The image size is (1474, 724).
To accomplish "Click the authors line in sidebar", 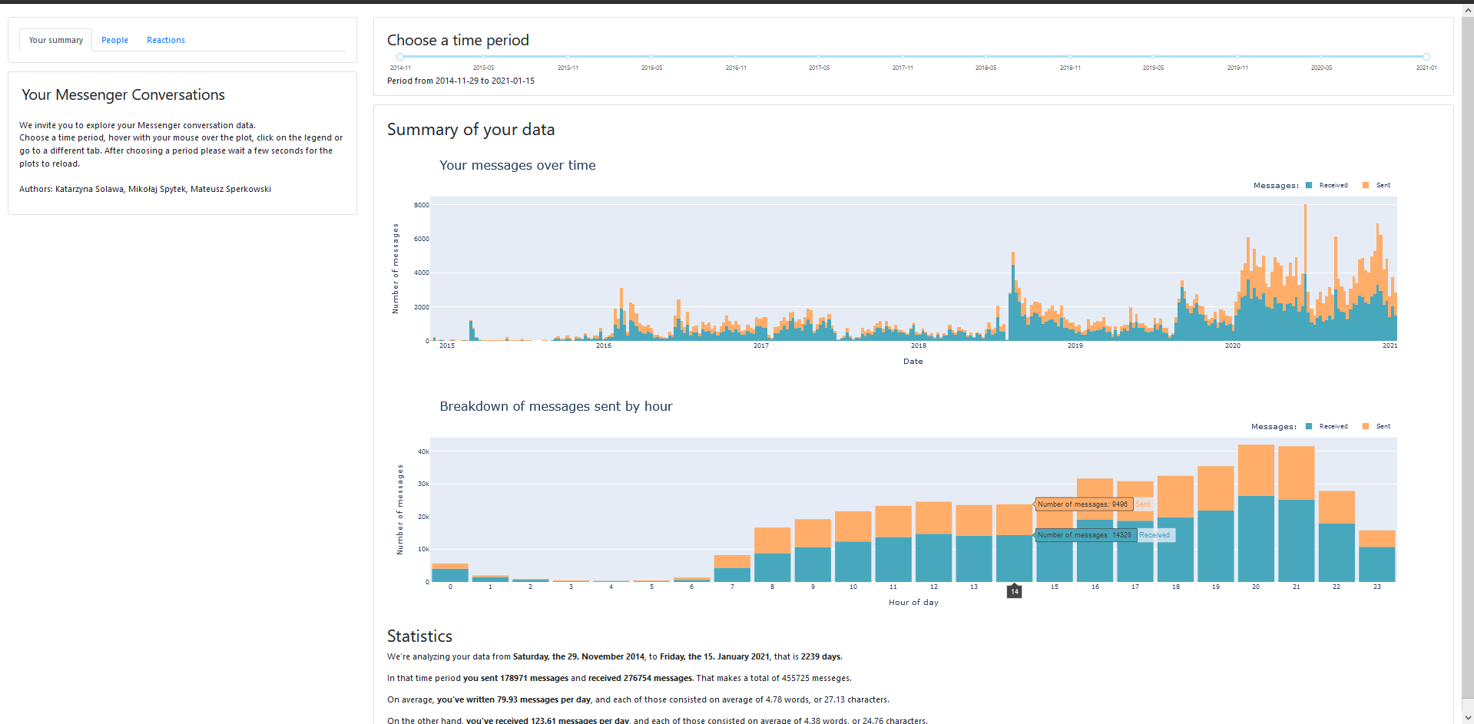I will click(x=145, y=189).
